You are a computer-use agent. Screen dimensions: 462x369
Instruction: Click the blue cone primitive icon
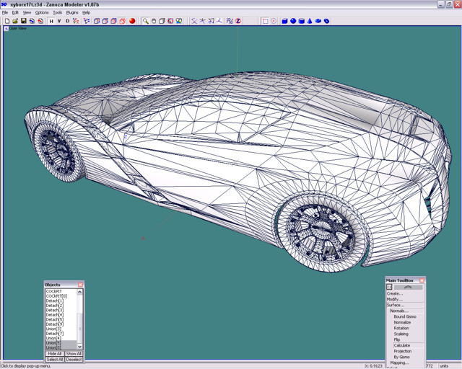(x=310, y=21)
